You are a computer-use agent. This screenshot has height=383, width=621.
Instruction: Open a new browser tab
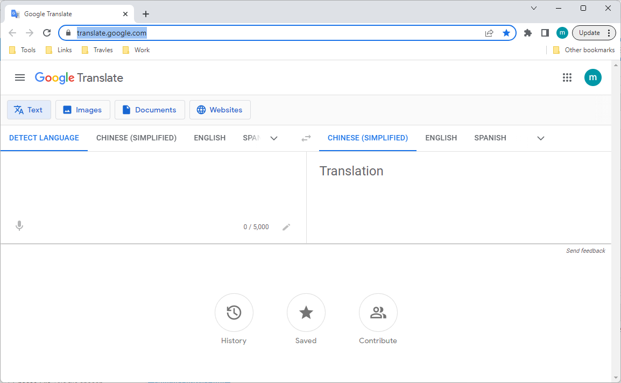[x=146, y=14]
